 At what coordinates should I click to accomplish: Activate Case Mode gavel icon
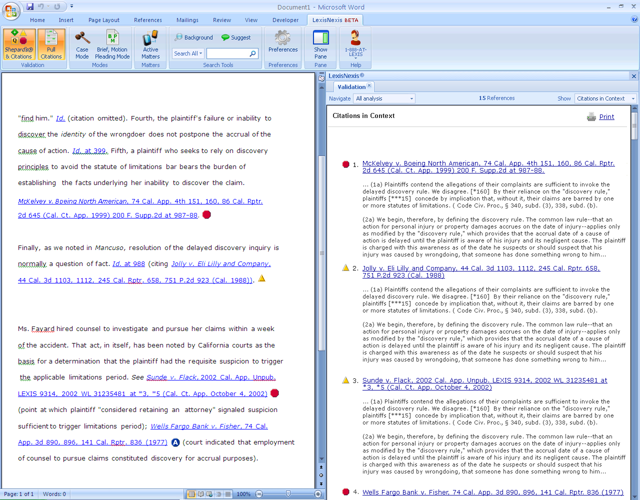pos(82,44)
